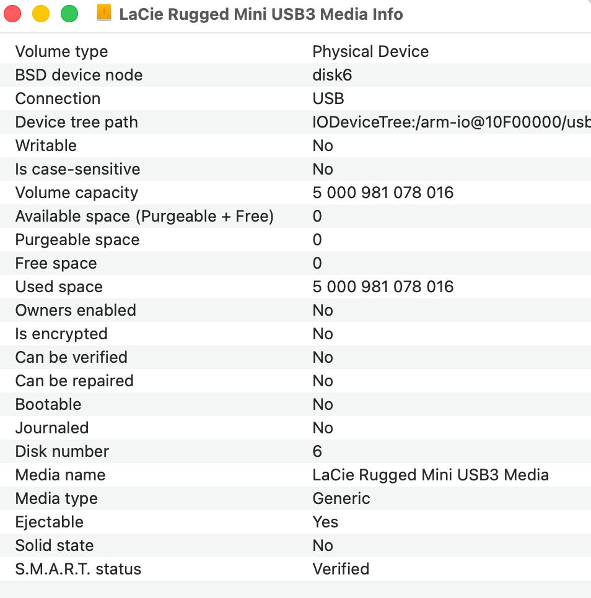Click the disk6 value
The height and width of the screenshot is (598, 591).
pos(332,75)
